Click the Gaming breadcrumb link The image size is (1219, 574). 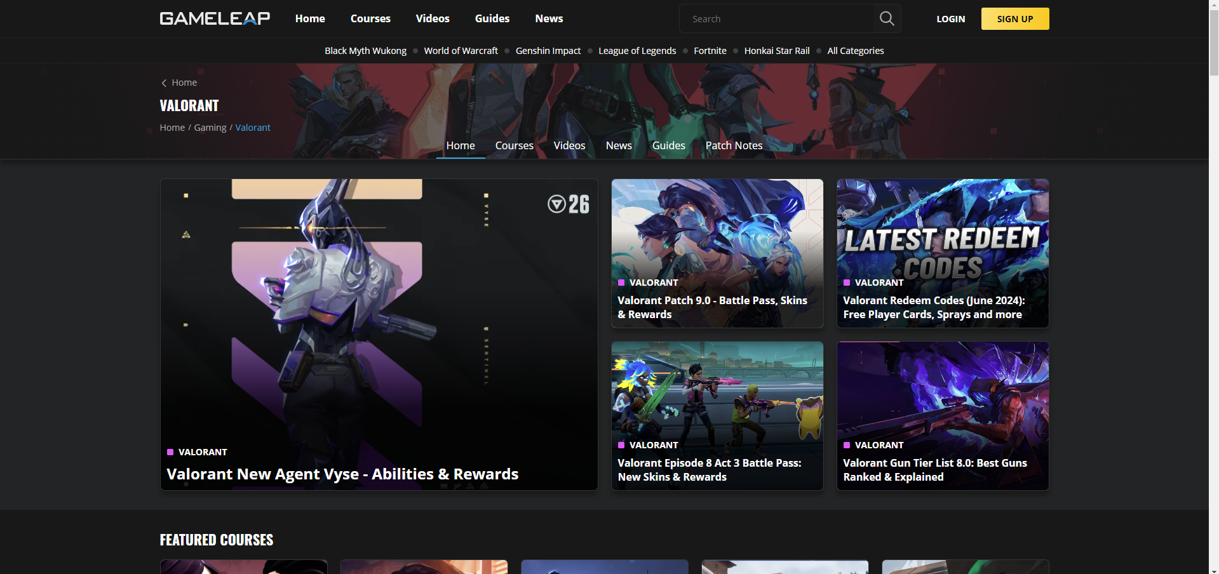pyautogui.click(x=210, y=128)
